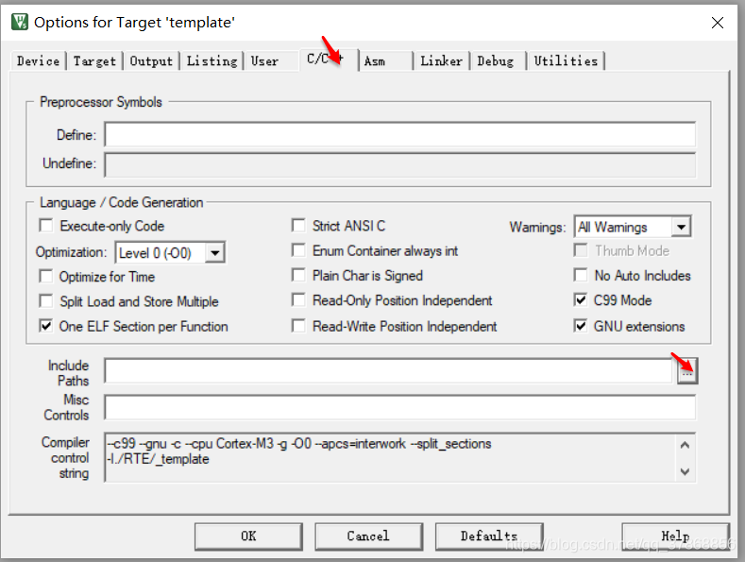Open the Utilities tab
The width and height of the screenshot is (745, 562).
[x=566, y=61]
